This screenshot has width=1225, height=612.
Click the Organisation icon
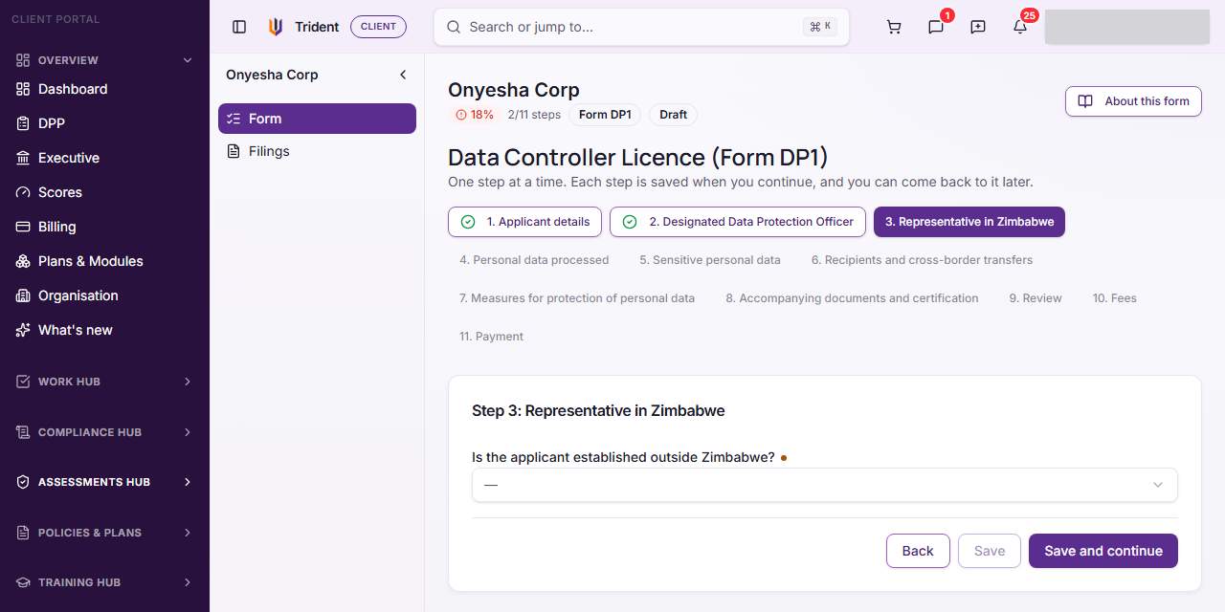tap(23, 295)
